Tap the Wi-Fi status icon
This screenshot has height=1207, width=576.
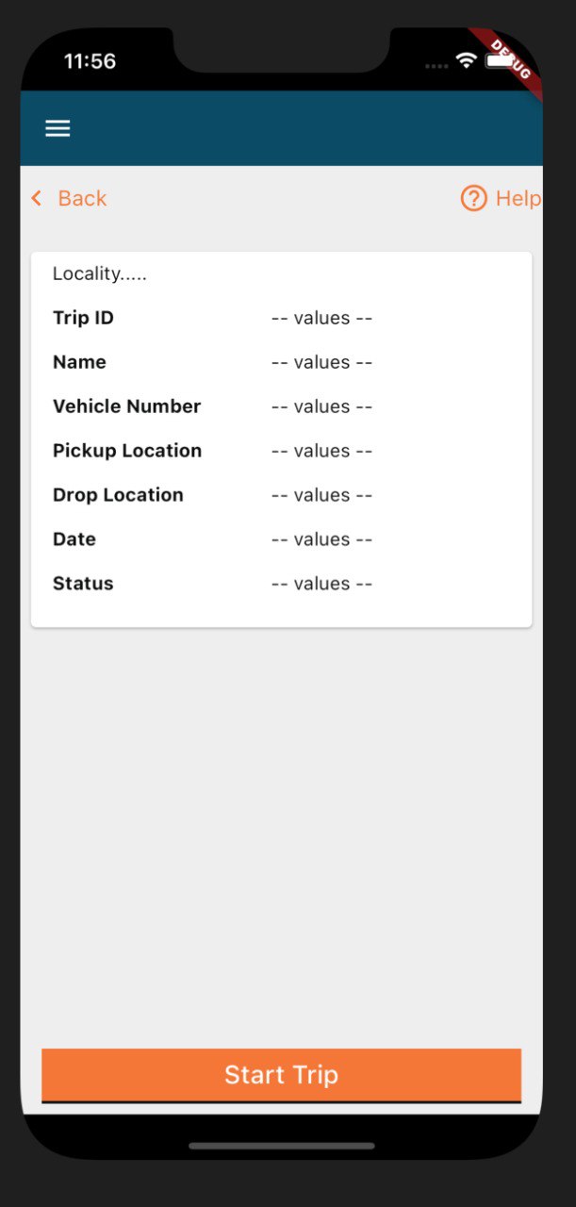(x=465, y=58)
